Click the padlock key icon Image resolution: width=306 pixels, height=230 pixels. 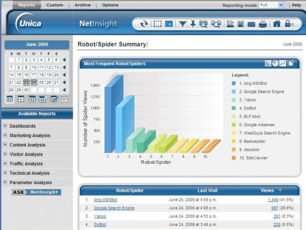[289, 24]
